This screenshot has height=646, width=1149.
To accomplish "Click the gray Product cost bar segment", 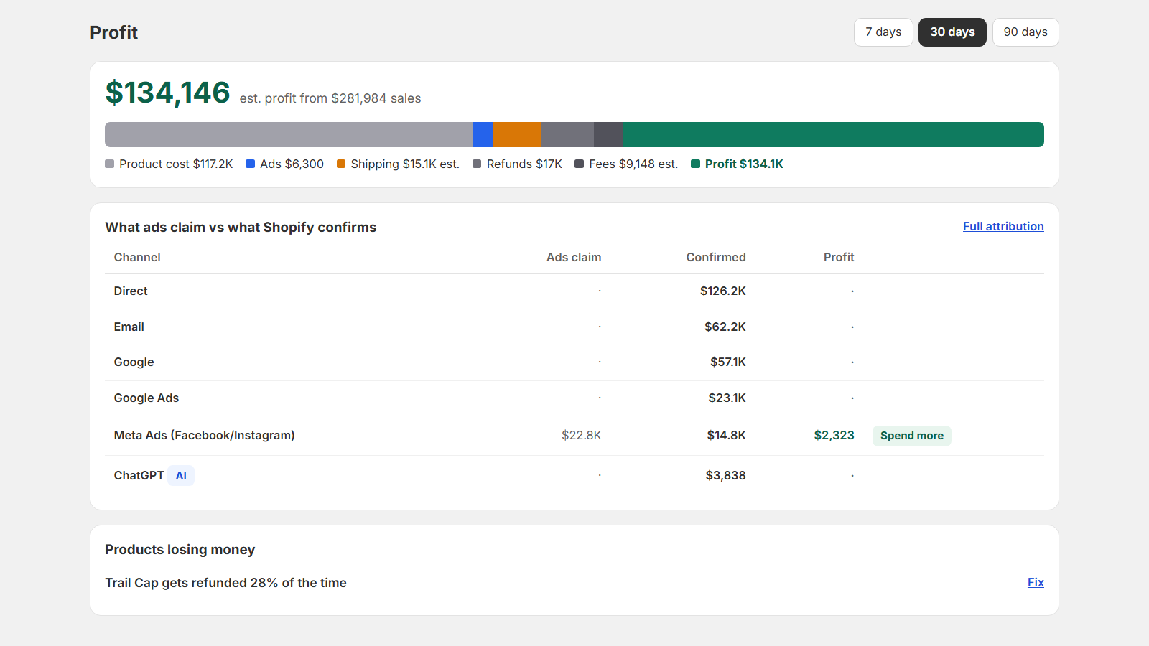I will 289,135.
